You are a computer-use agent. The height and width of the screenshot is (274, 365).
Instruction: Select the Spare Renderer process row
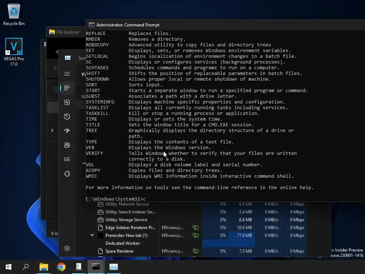[x=202, y=251]
